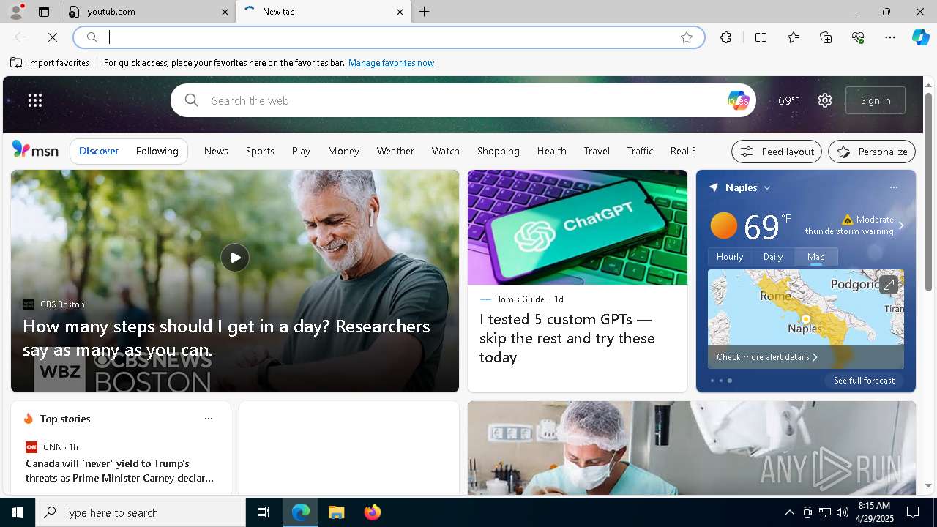Image resolution: width=937 pixels, height=527 pixels.
Task: Open the Traffic menu item
Action: point(640,151)
